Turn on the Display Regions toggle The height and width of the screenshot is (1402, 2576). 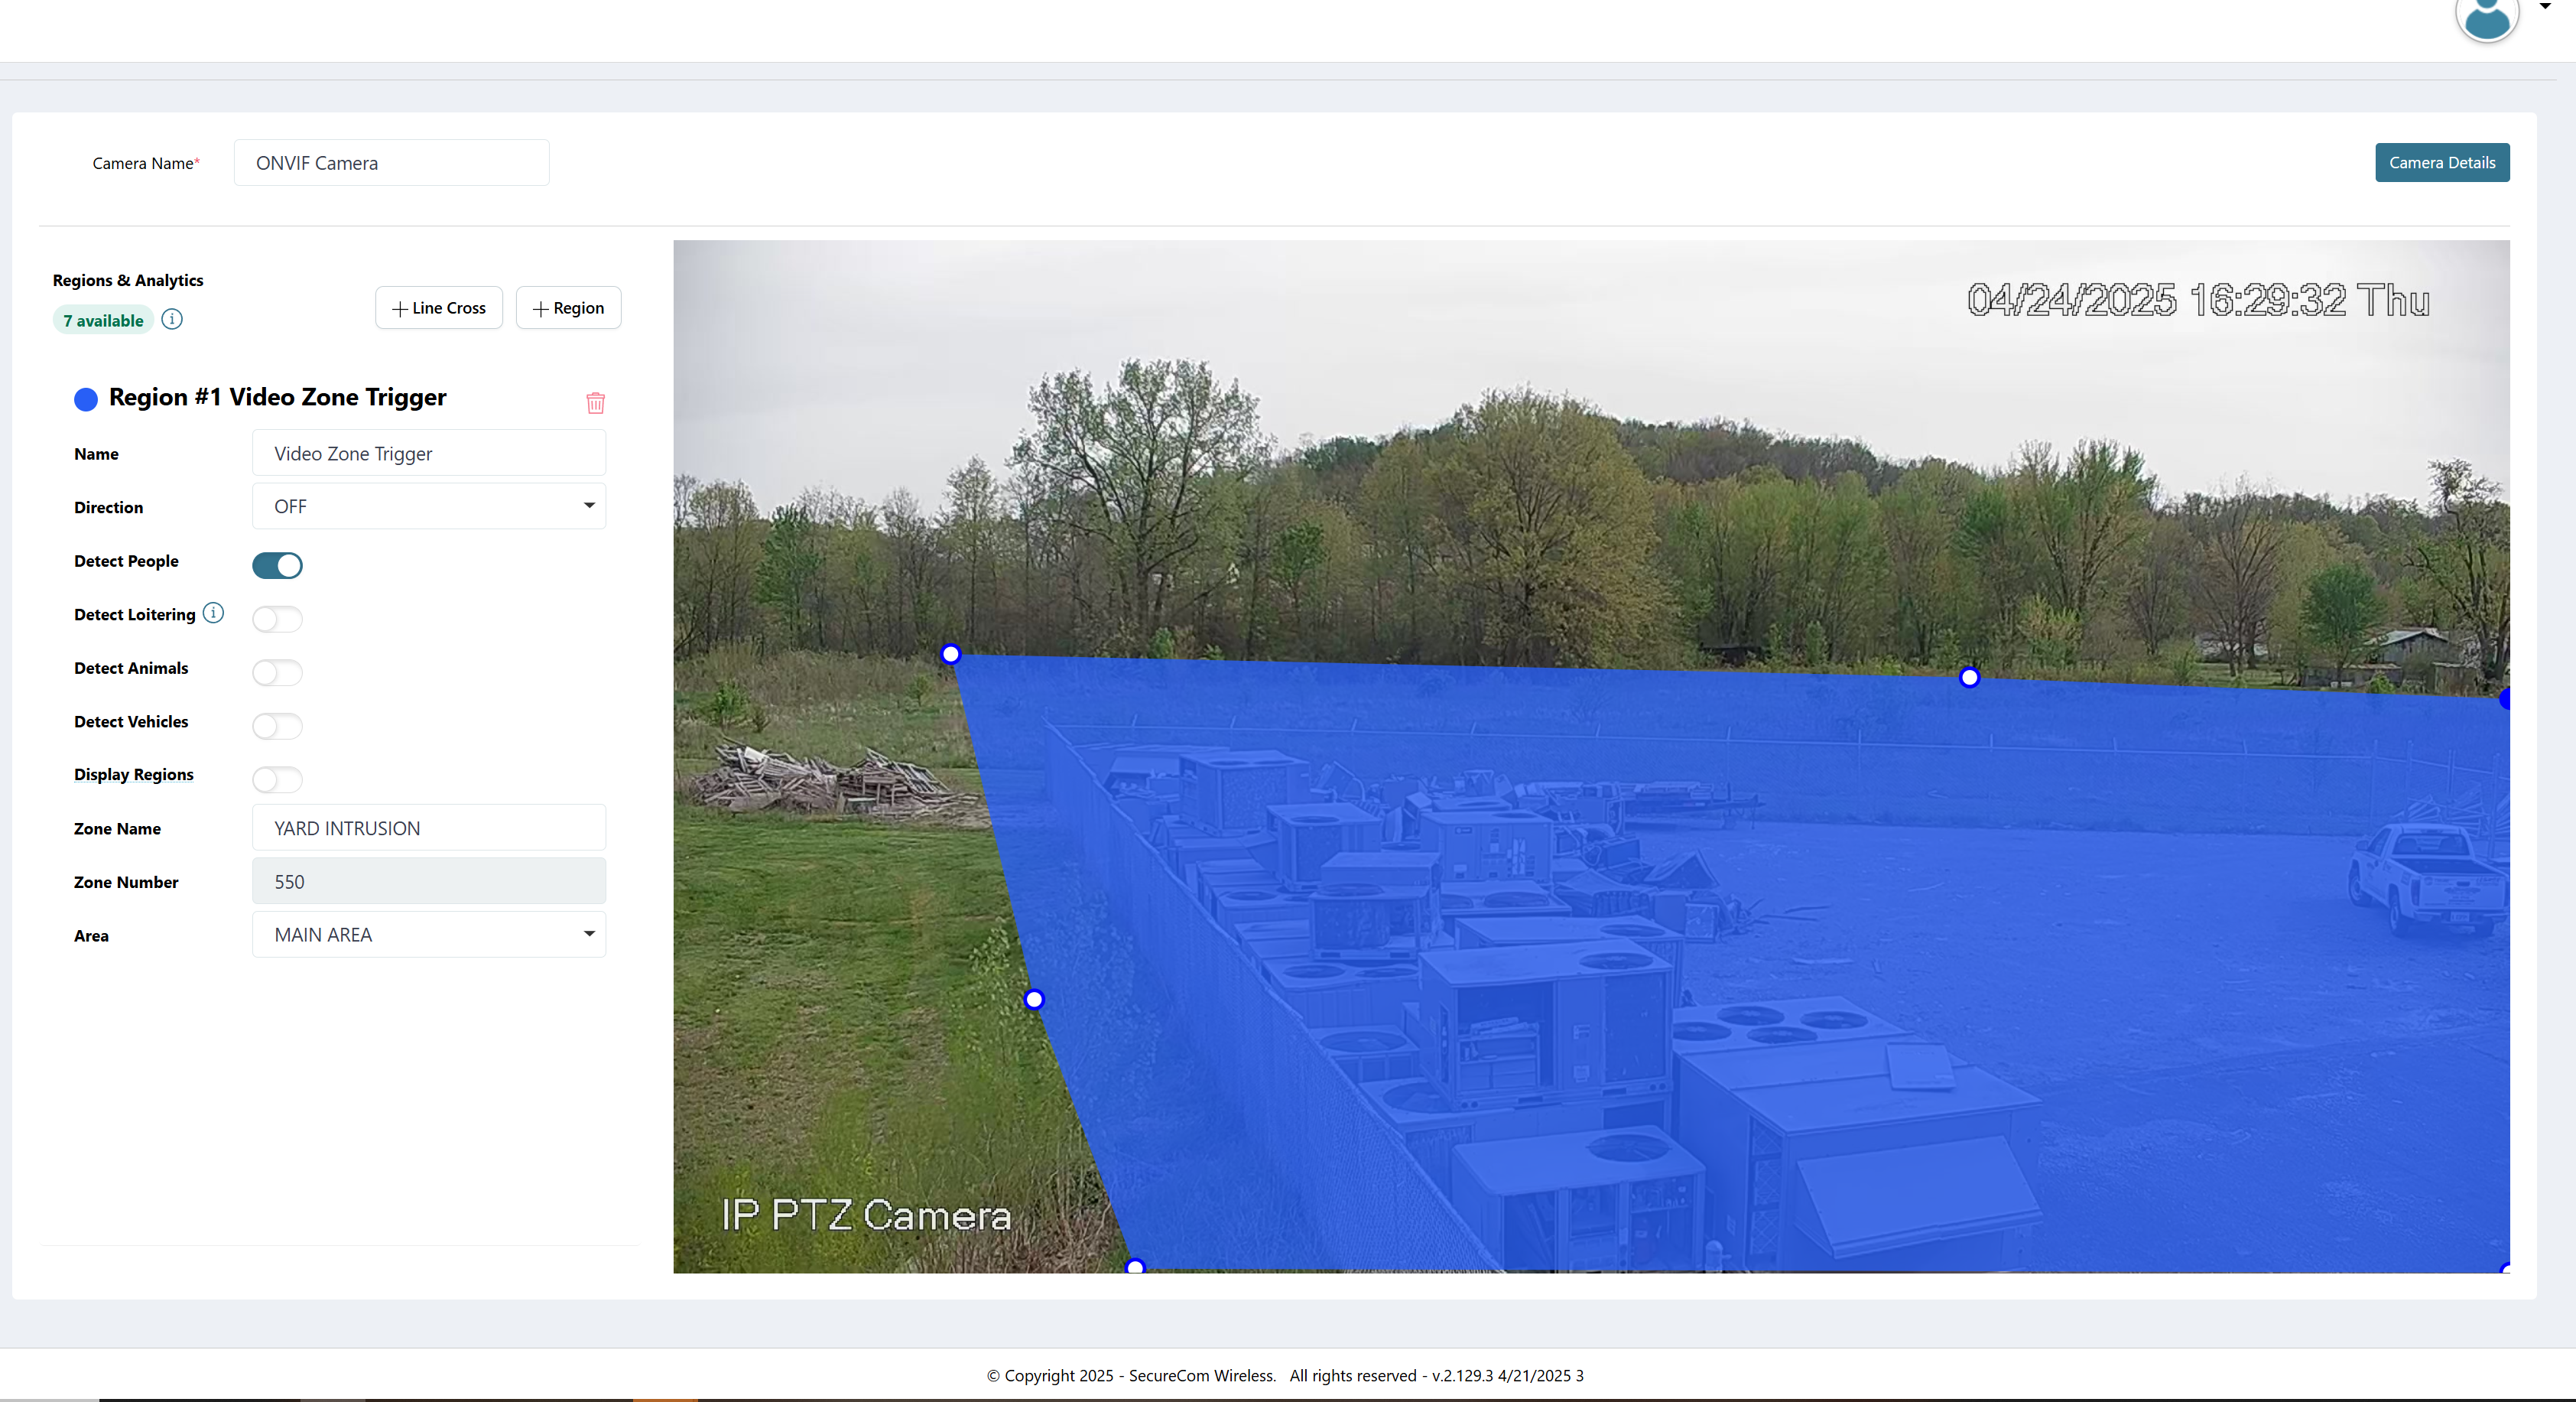point(277,779)
